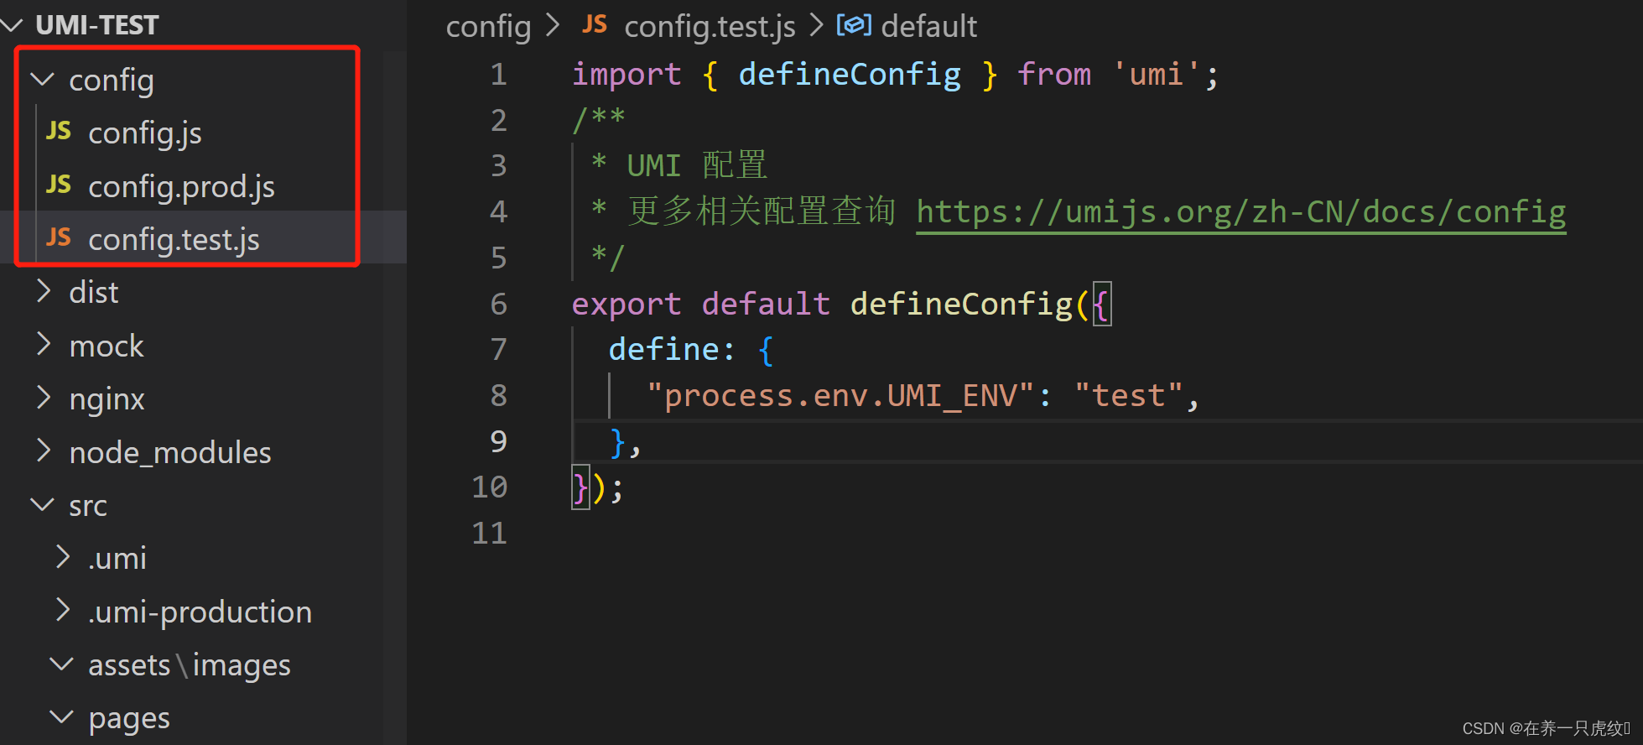Click the 更多相关配置查询 comment text

click(762, 211)
